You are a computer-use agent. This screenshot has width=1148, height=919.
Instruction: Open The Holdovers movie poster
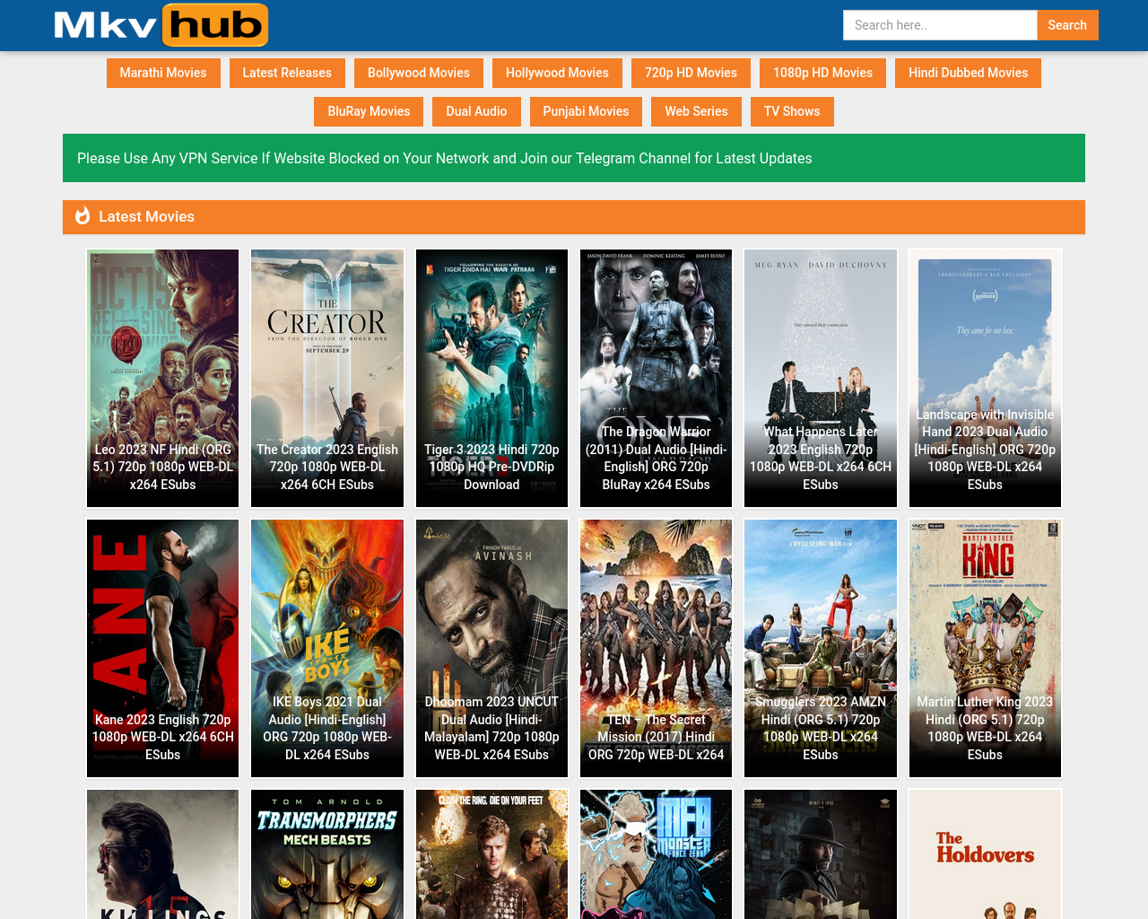(x=985, y=854)
